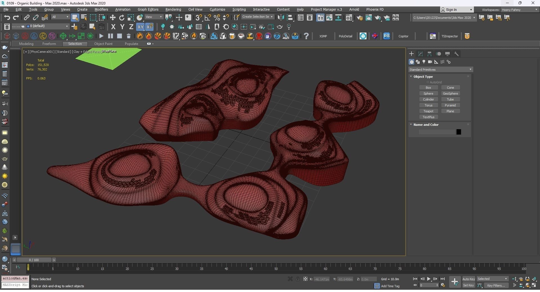Click the Angle Snap toggle icon
This screenshot has height=292, width=540.
[x=208, y=17]
